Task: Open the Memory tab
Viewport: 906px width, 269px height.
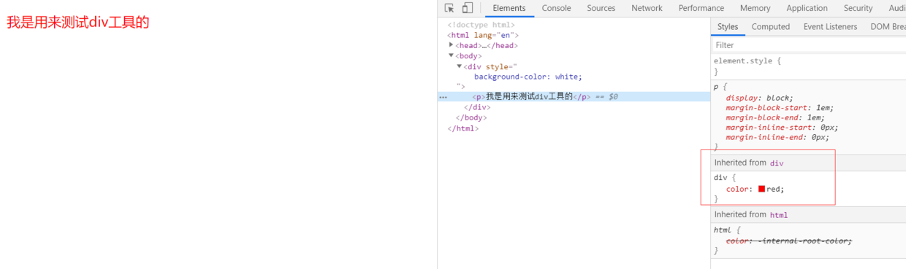Action: point(755,8)
